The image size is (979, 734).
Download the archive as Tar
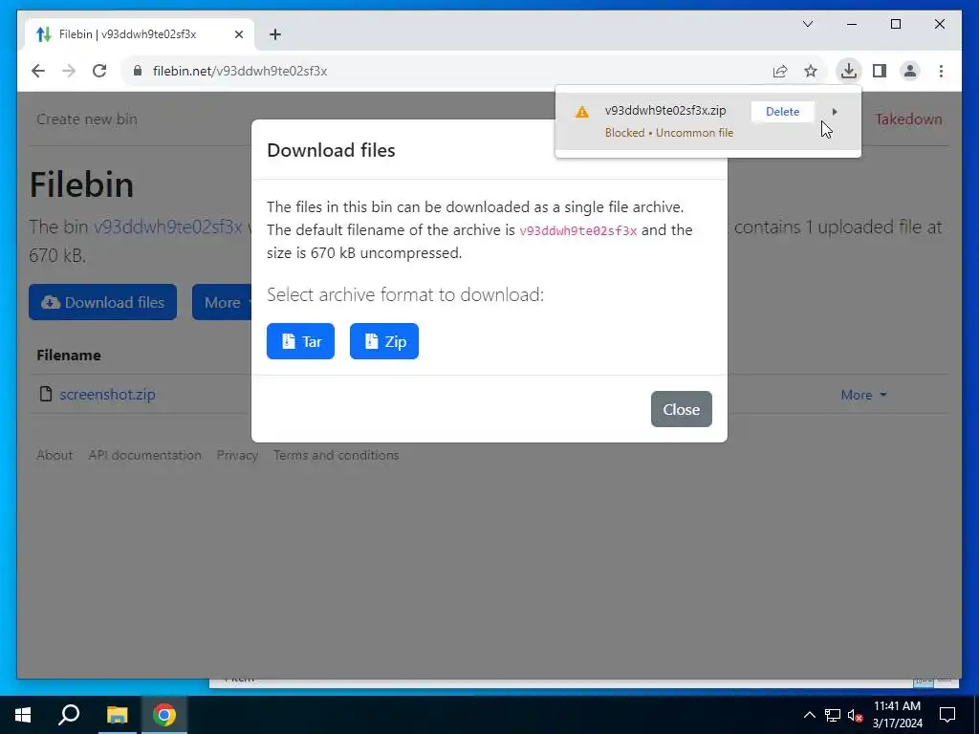coord(300,341)
